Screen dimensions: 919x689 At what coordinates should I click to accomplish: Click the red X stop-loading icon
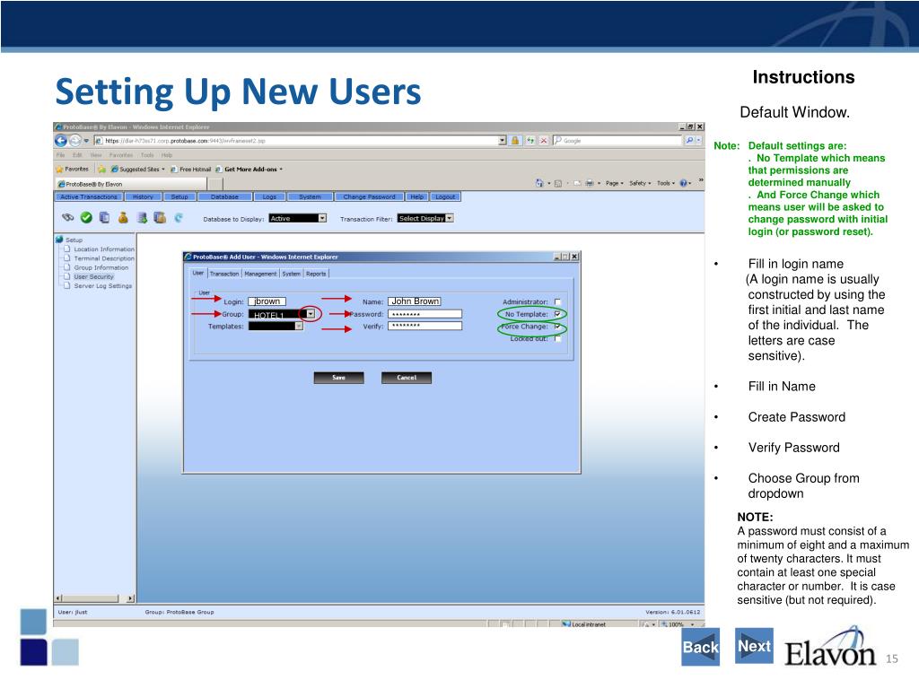543,141
